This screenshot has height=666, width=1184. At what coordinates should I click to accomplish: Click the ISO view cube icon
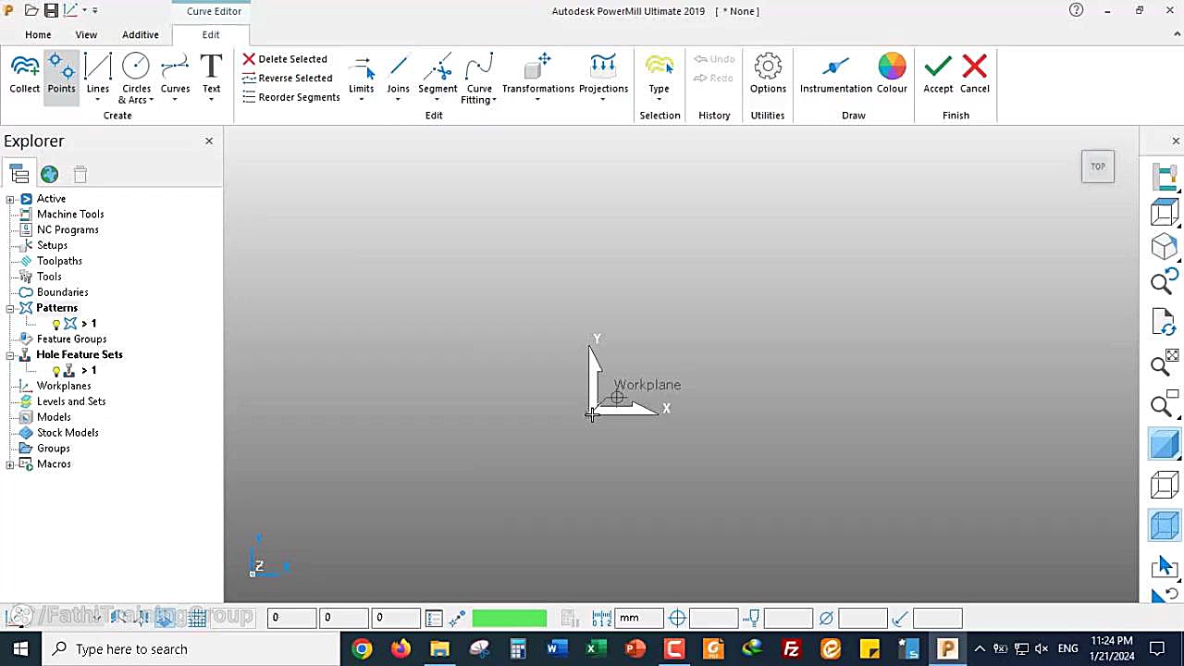point(1164,248)
